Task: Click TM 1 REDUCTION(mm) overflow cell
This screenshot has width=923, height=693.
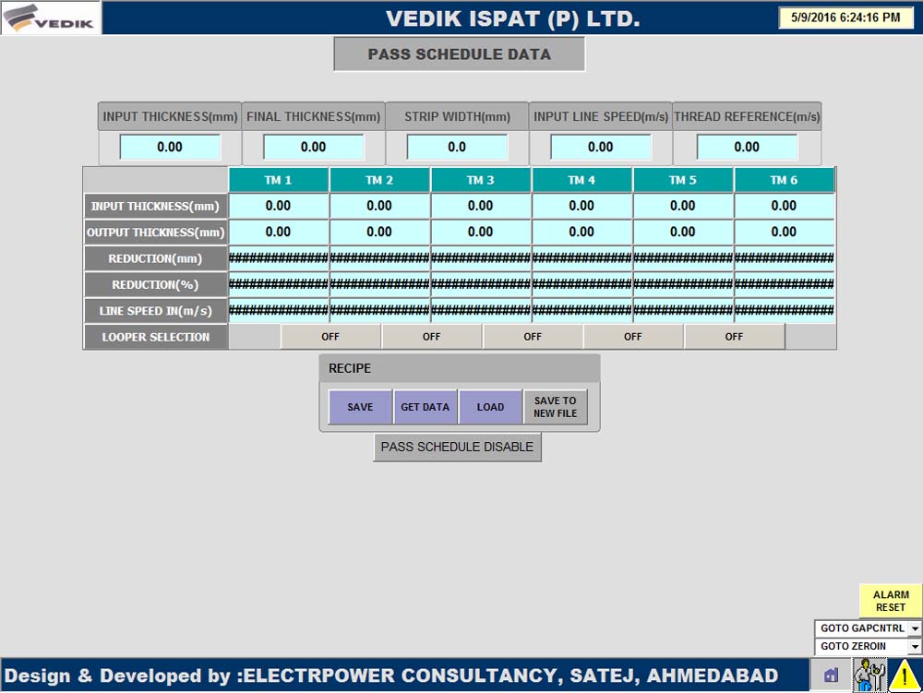Action: (x=278, y=257)
